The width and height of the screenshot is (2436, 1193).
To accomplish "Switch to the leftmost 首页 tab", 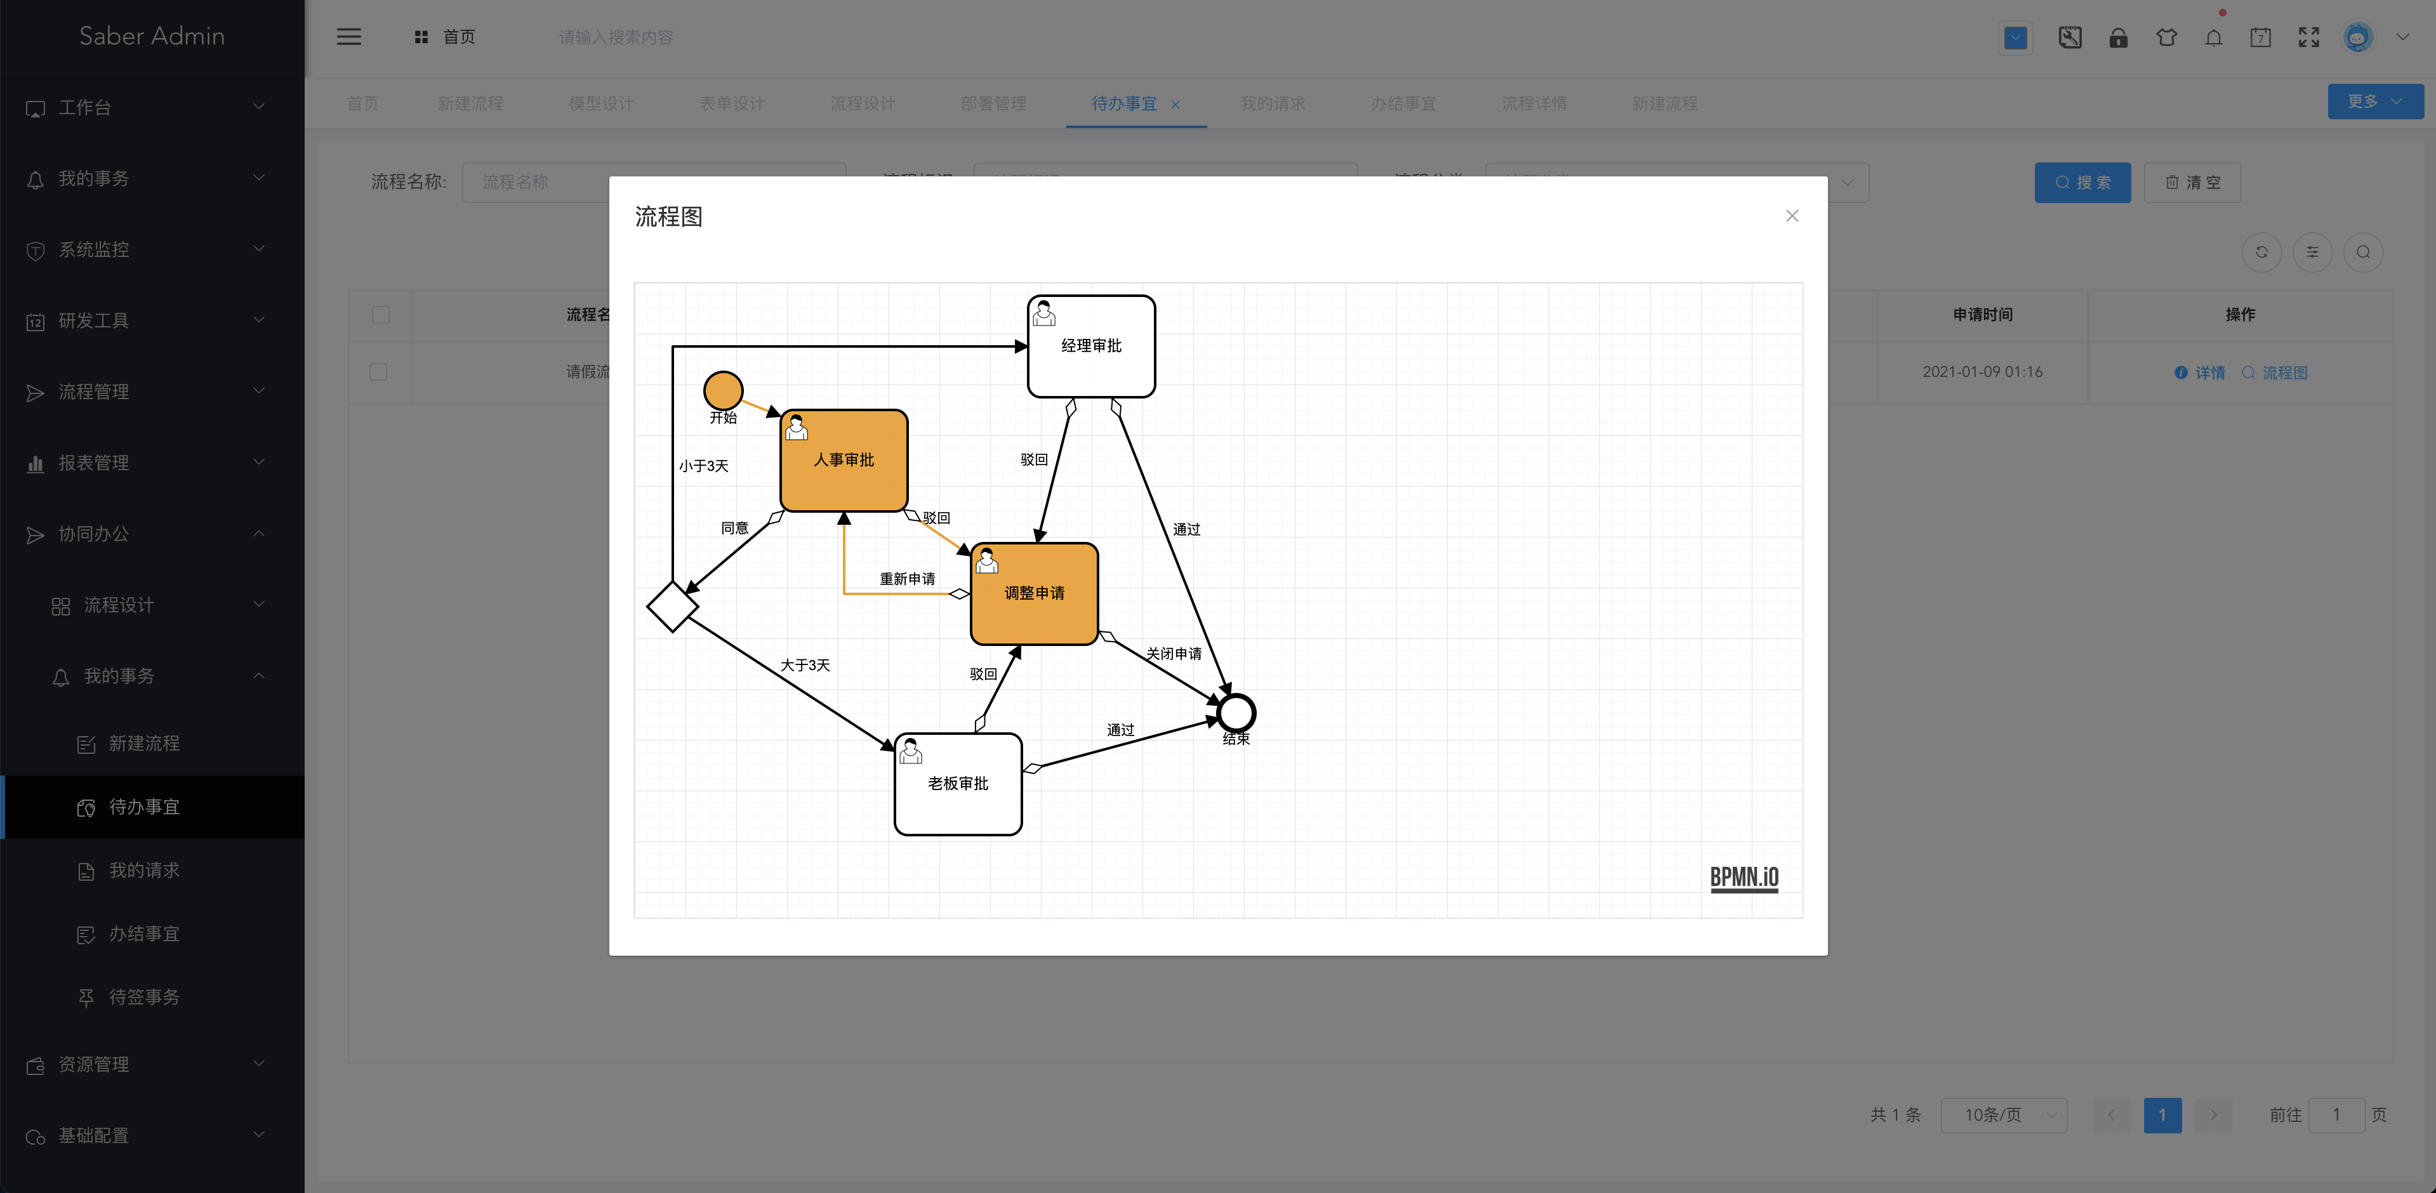I will click(363, 103).
